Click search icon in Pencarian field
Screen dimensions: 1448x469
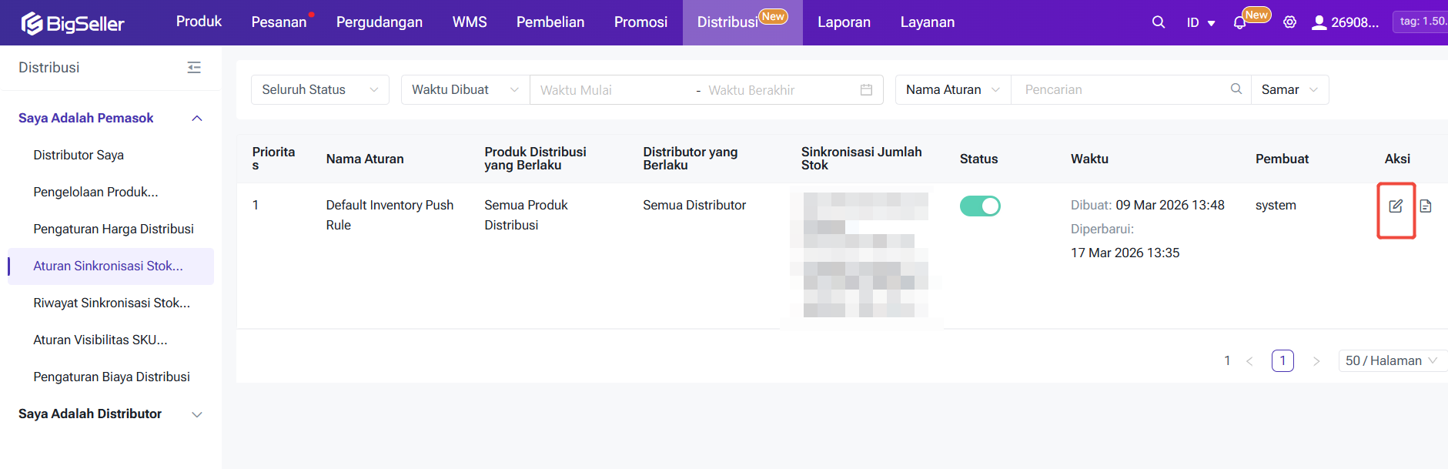(x=1236, y=89)
